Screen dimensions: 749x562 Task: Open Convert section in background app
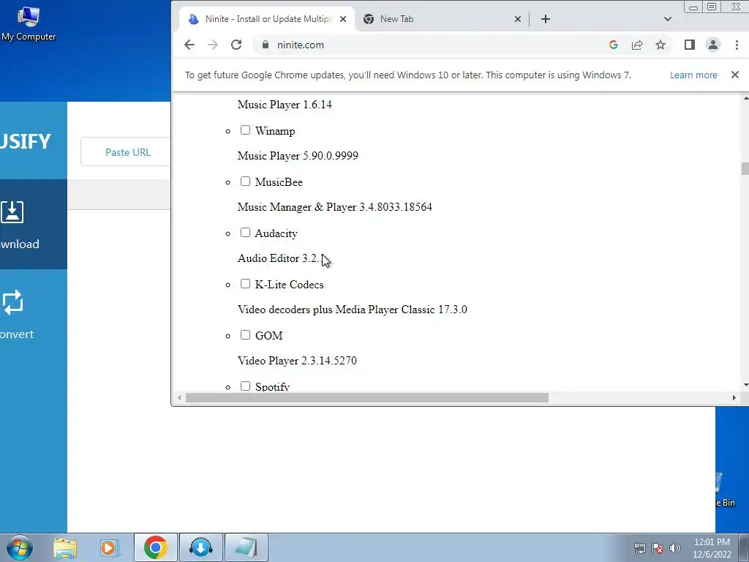[32, 314]
